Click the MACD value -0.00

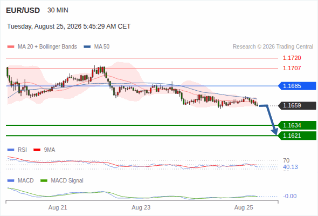(x=289, y=196)
